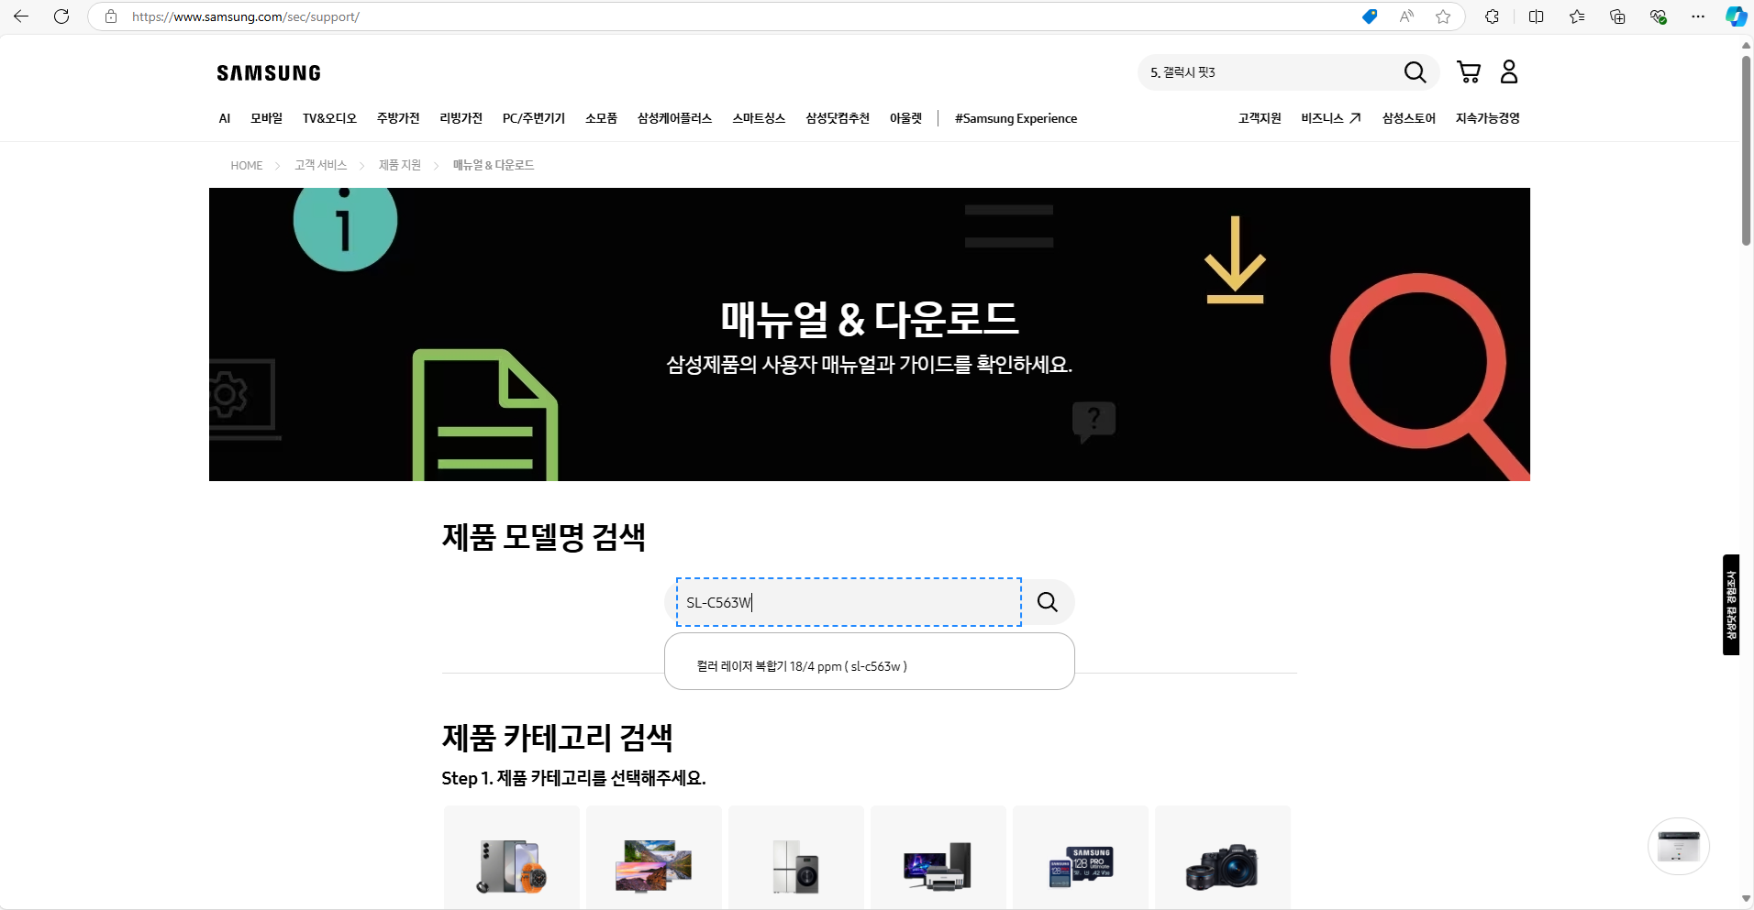Open the 주방가전 menu

tap(398, 118)
